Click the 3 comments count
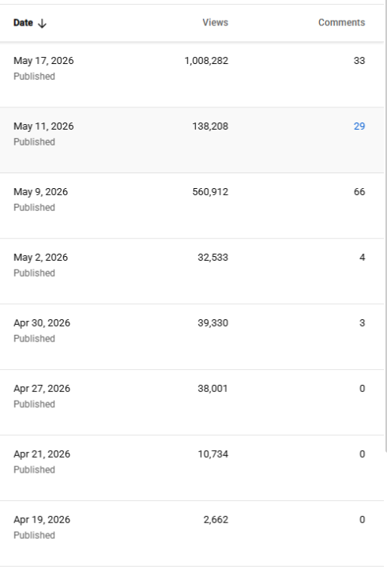The image size is (387, 569). point(362,323)
